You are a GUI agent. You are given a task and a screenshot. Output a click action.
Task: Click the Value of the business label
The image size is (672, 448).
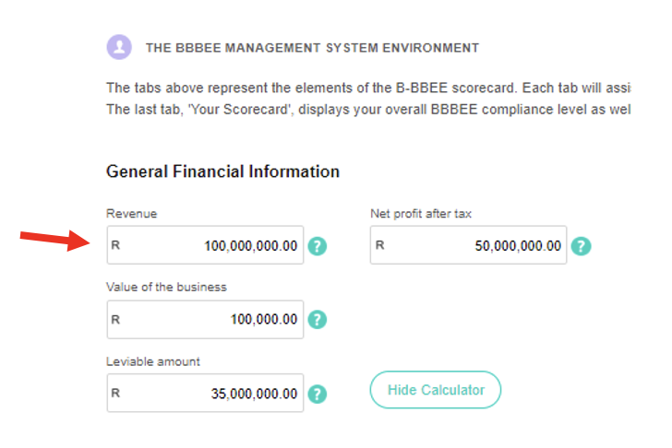tap(166, 287)
